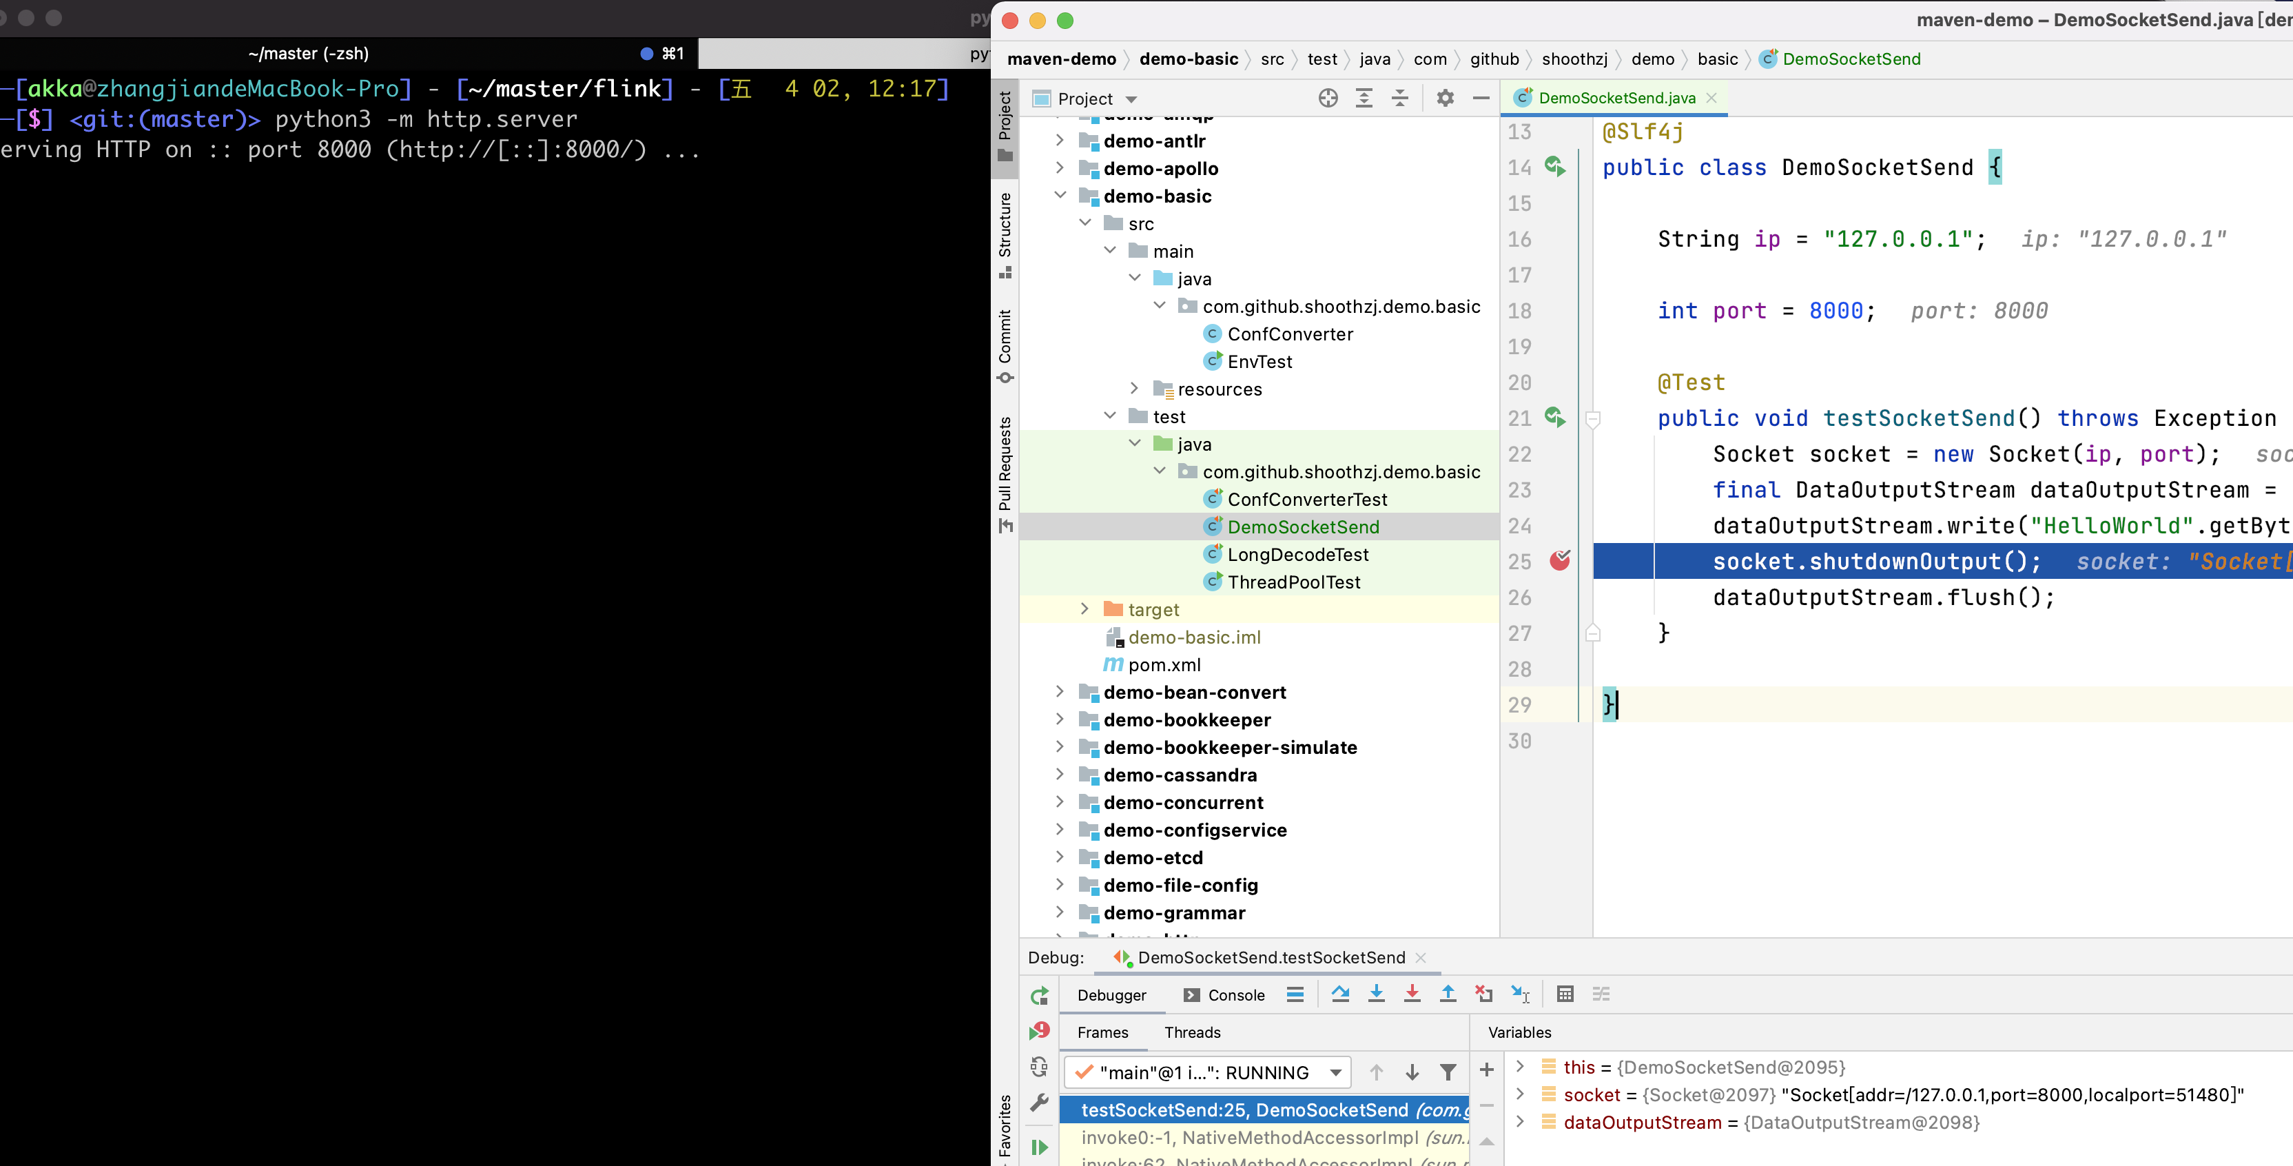Click the Resume Program green icon
Screen dimensions: 2293x1166
[x=1039, y=1147]
